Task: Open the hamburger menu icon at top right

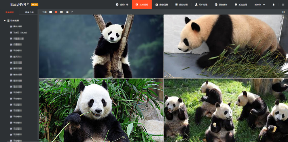Action: coord(283,5)
